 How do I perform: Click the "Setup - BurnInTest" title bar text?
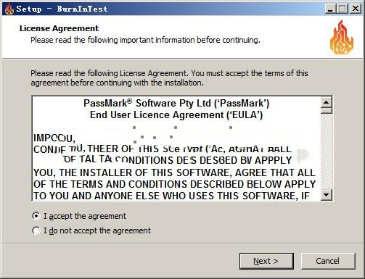[x=62, y=9]
